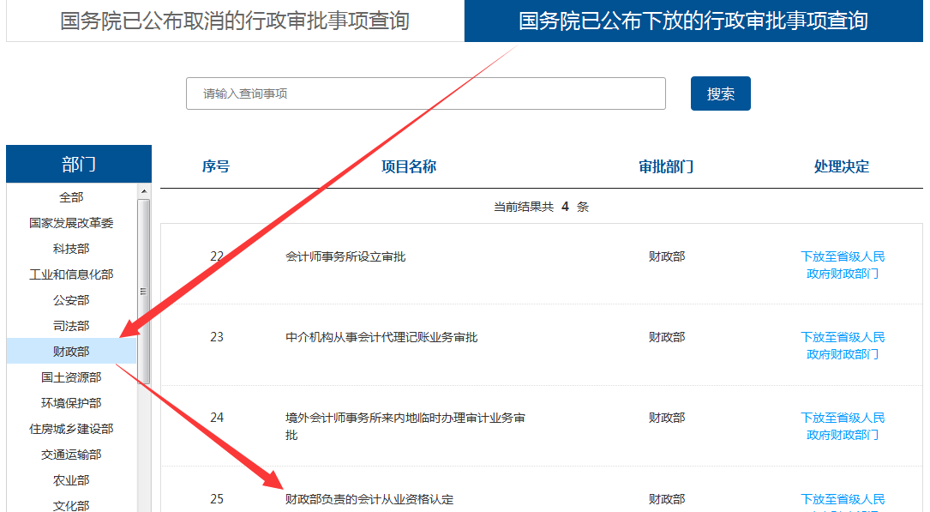Select the 国务院已公布下放的行政审批事项查询 tab
This screenshot has height=512, width=930.
click(x=693, y=21)
